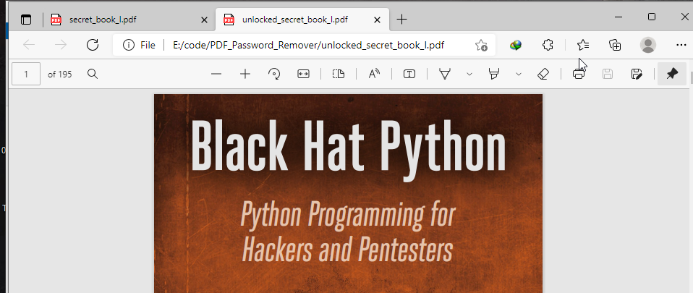Click the greyed-out Save icon
Viewport: 693px width, 293px height.
608,74
